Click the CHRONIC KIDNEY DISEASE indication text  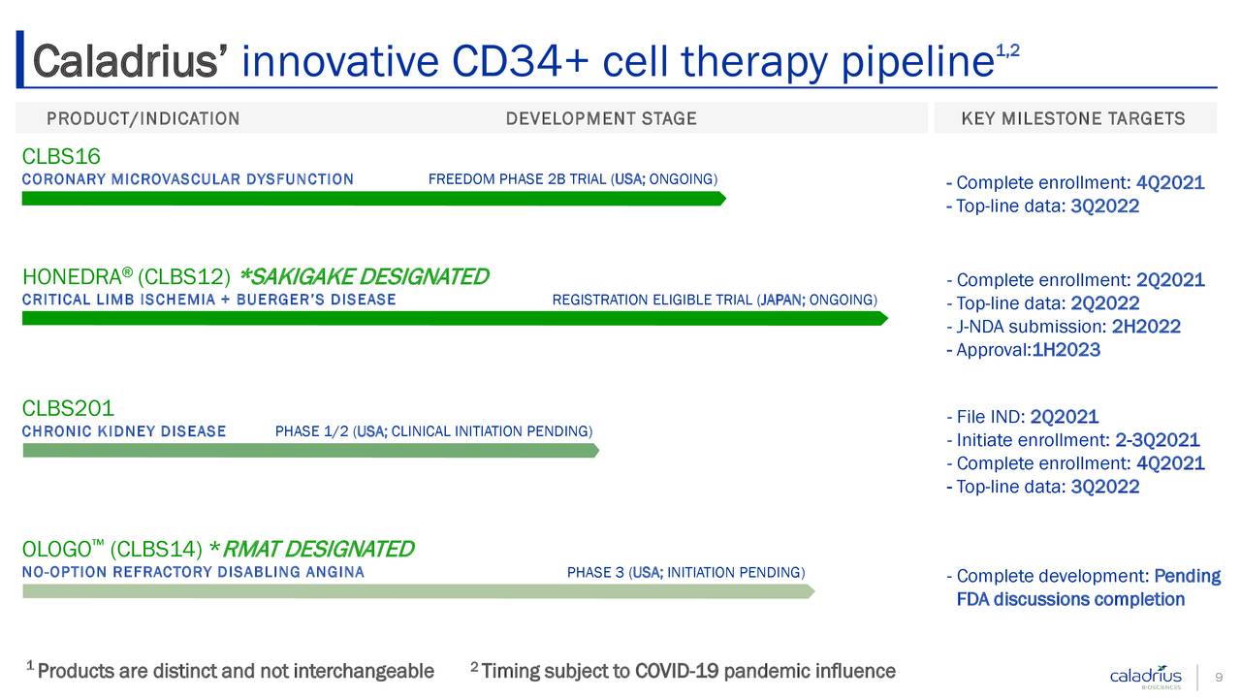(124, 431)
